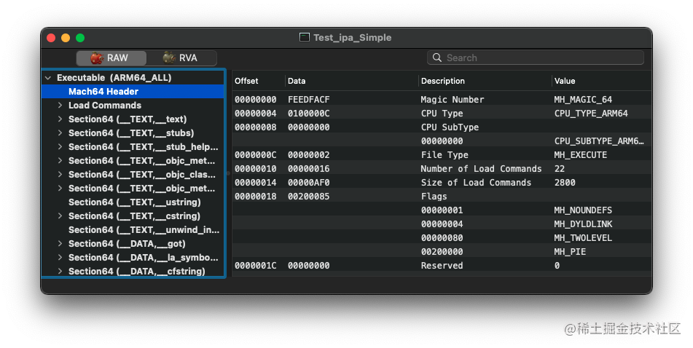Viewport: 693px width, 348px height.
Task: Switch to the RVA view tab
Action: 181,58
